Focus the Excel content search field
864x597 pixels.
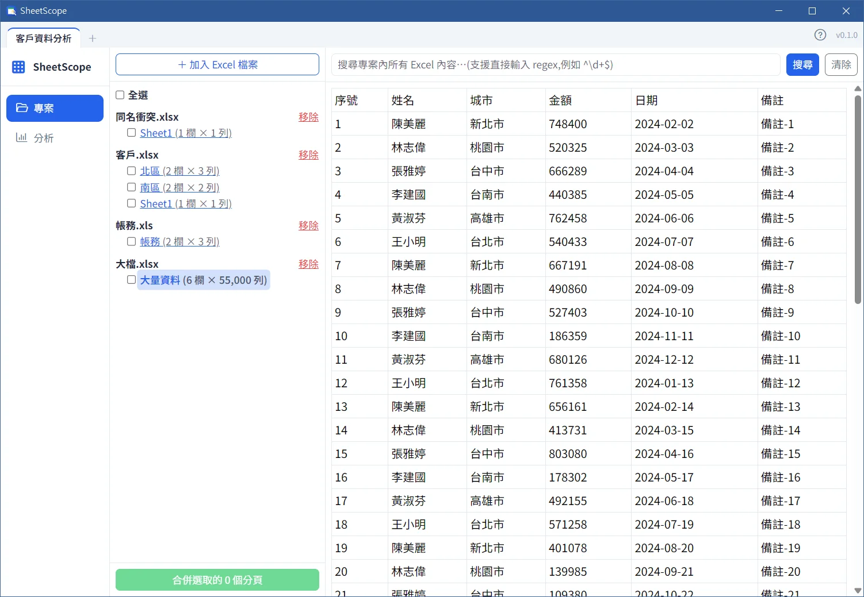pyautogui.click(x=556, y=64)
